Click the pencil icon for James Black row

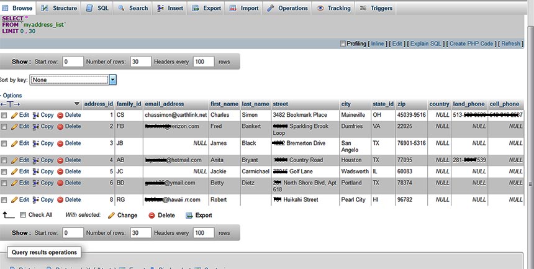click(x=14, y=144)
